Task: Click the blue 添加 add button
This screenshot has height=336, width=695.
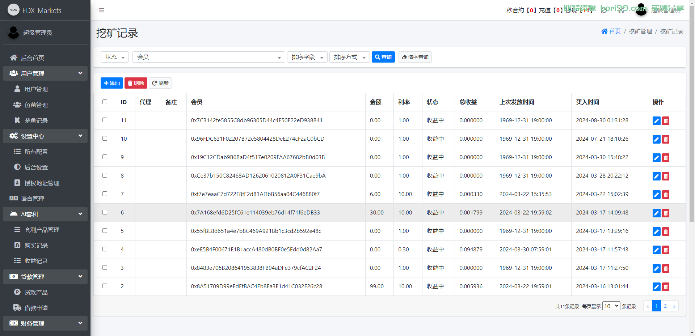Action: pyautogui.click(x=112, y=83)
